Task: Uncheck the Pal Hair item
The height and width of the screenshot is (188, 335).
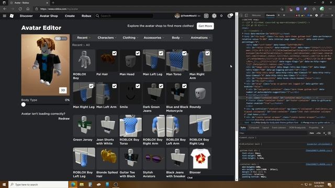Action: tap(115, 53)
